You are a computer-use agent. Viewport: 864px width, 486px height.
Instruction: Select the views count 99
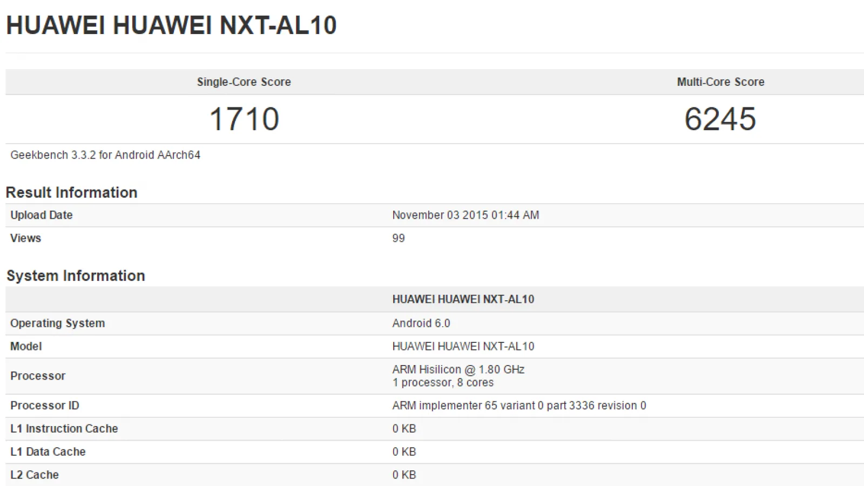coord(399,238)
